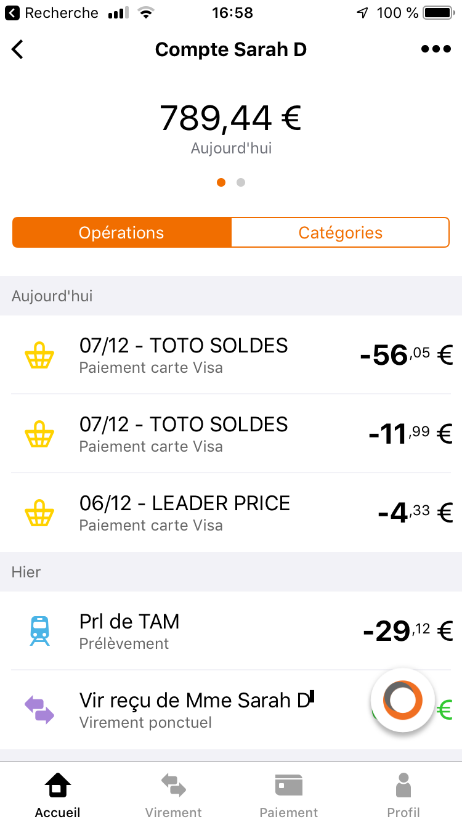Open the Virement tab
The width and height of the screenshot is (462, 822).
click(173, 795)
